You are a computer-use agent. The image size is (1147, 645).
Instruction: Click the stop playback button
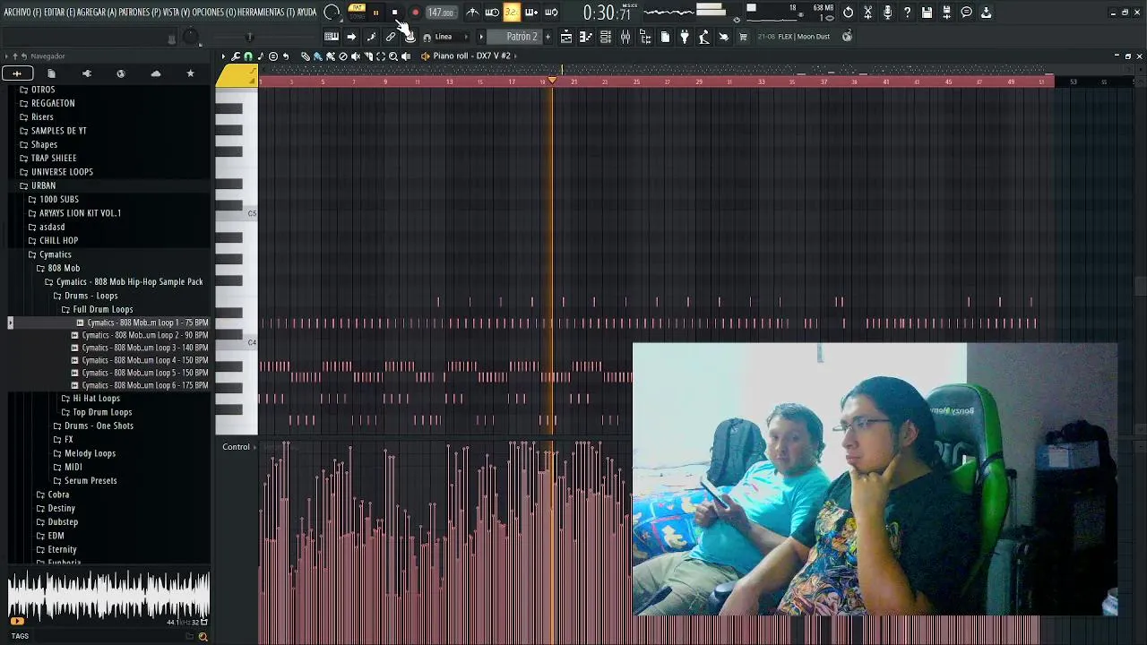click(x=395, y=13)
